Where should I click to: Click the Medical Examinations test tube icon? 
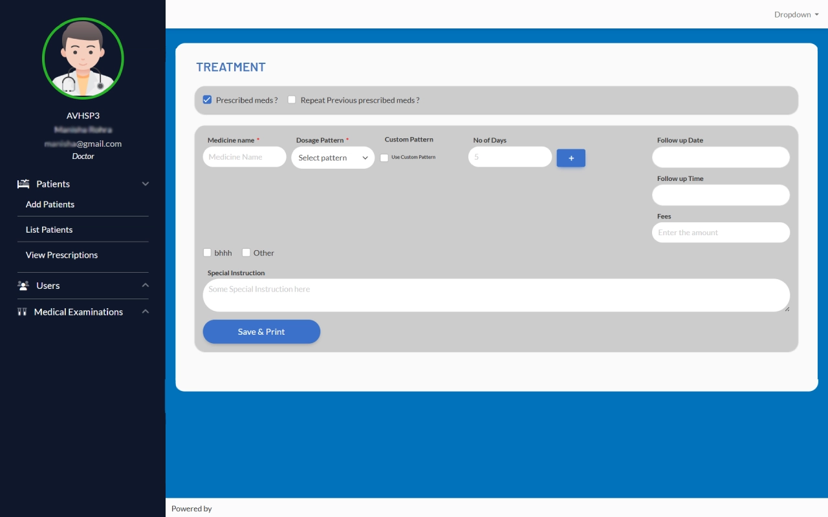point(22,312)
